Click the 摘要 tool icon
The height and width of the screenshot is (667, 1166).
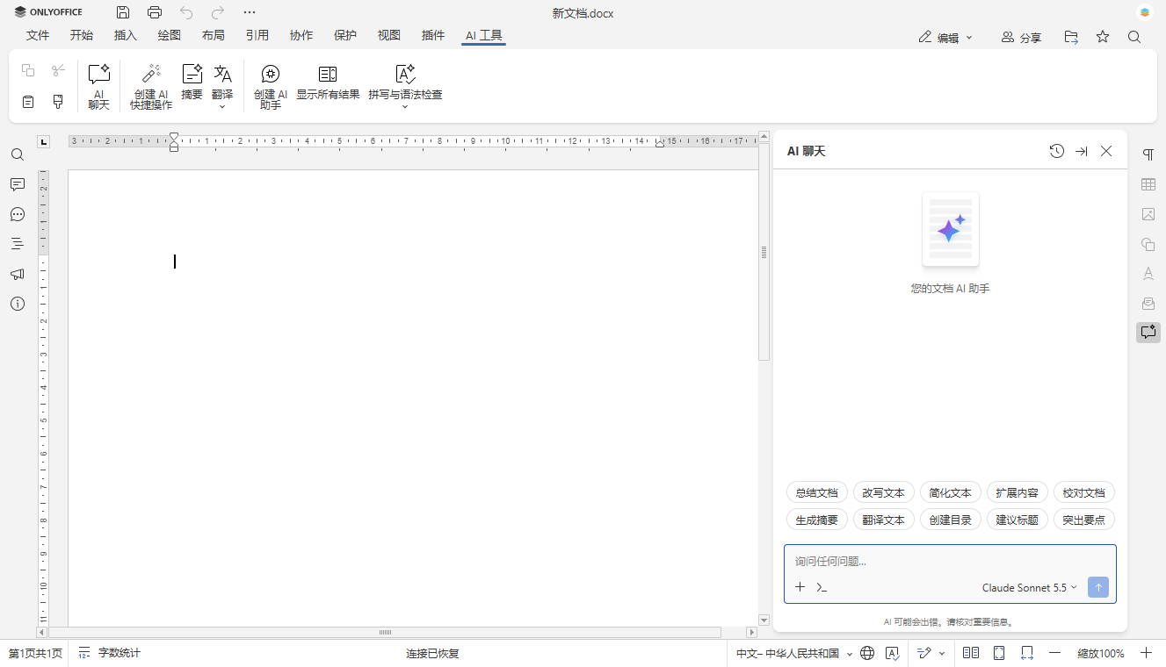coord(192,74)
